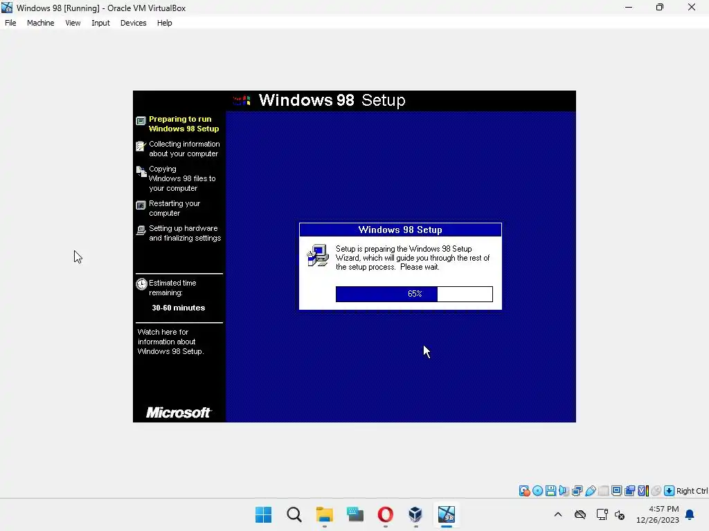Screen dimensions: 709x531
Task: Click the USB devices indicator icon
Action: point(590,491)
